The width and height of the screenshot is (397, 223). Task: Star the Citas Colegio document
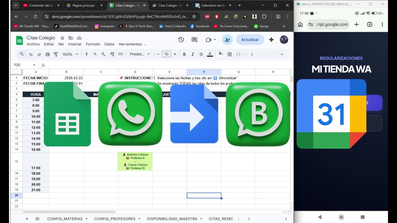click(x=62, y=38)
